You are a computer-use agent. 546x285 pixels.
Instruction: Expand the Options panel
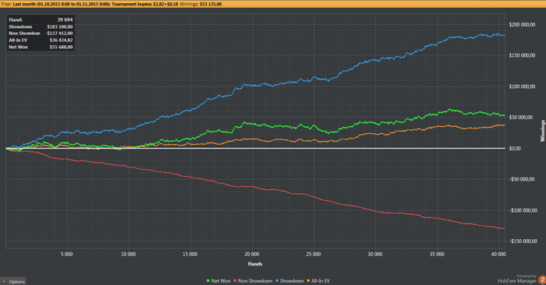tap(13, 281)
